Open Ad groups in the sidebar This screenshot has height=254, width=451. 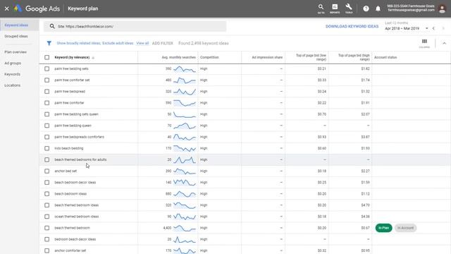(x=13, y=63)
